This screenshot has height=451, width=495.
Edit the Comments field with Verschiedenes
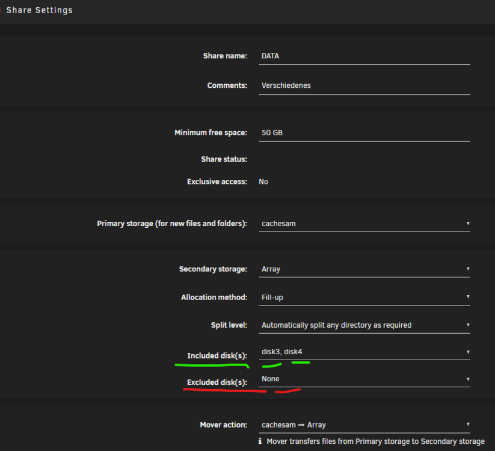(364, 85)
